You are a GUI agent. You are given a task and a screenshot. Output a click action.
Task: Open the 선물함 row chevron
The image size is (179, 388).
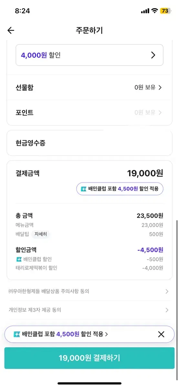(x=160, y=87)
